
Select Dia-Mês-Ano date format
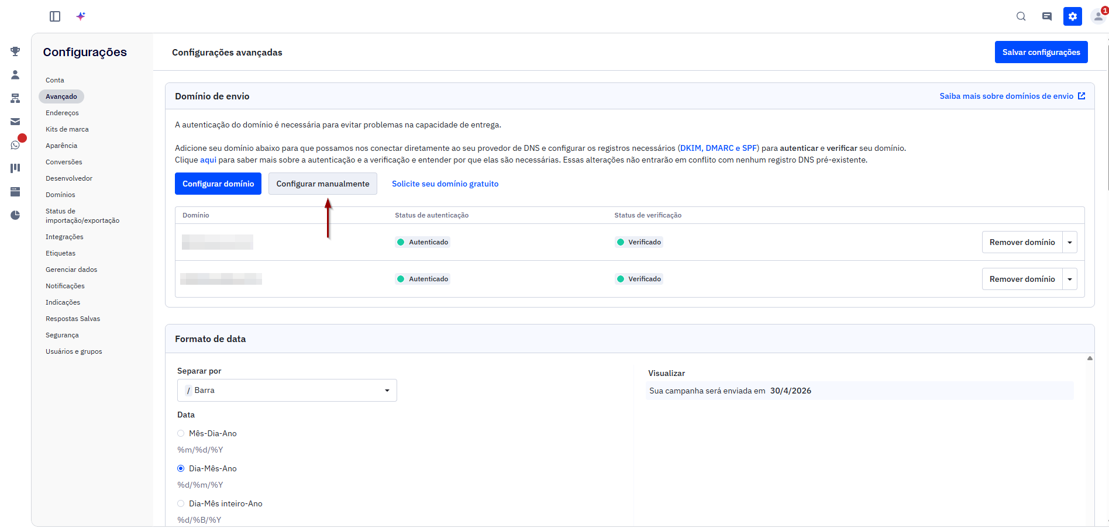pos(181,468)
